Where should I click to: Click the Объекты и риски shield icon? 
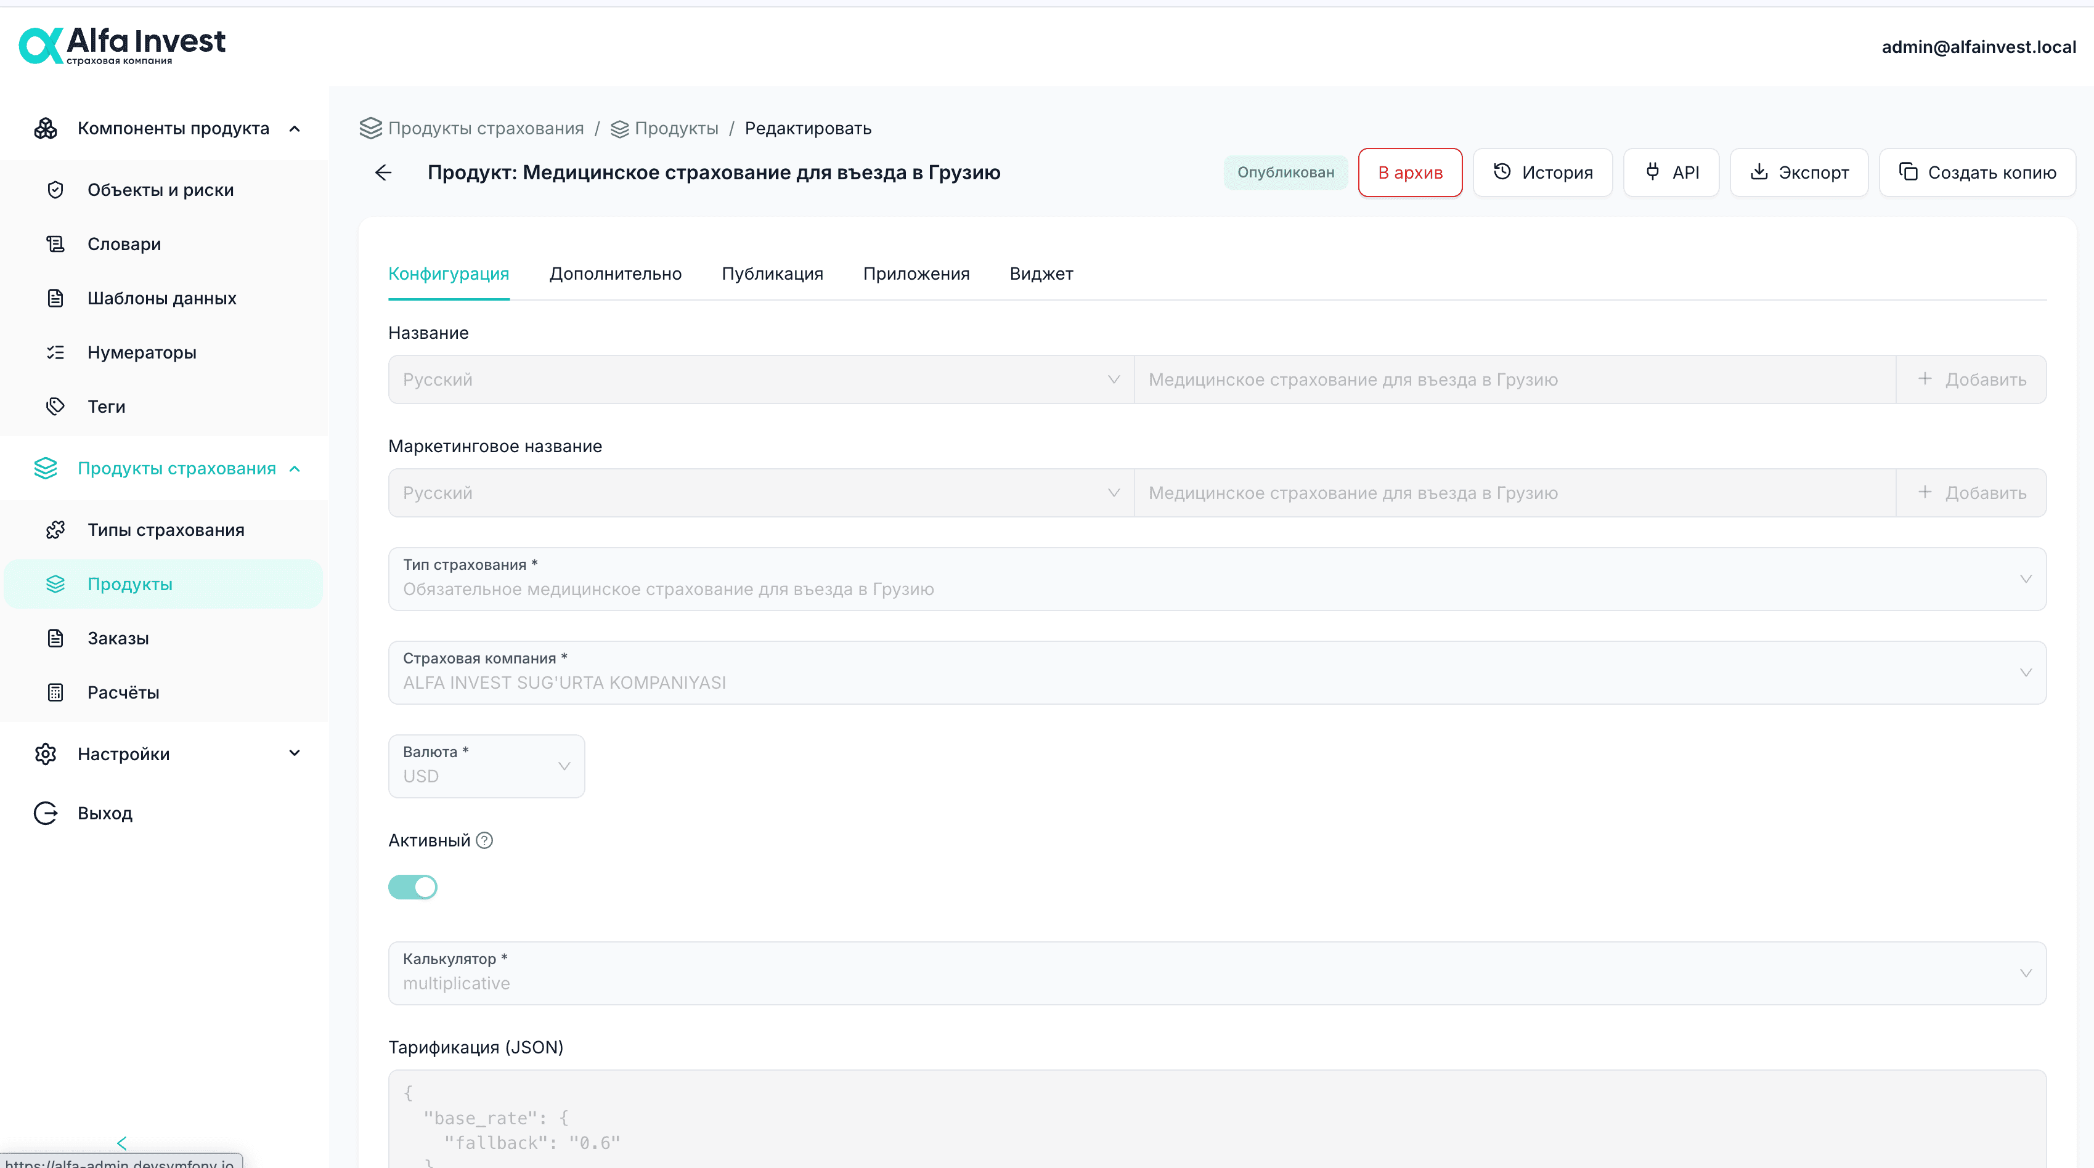pyautogui.click(x=55, y=190)
